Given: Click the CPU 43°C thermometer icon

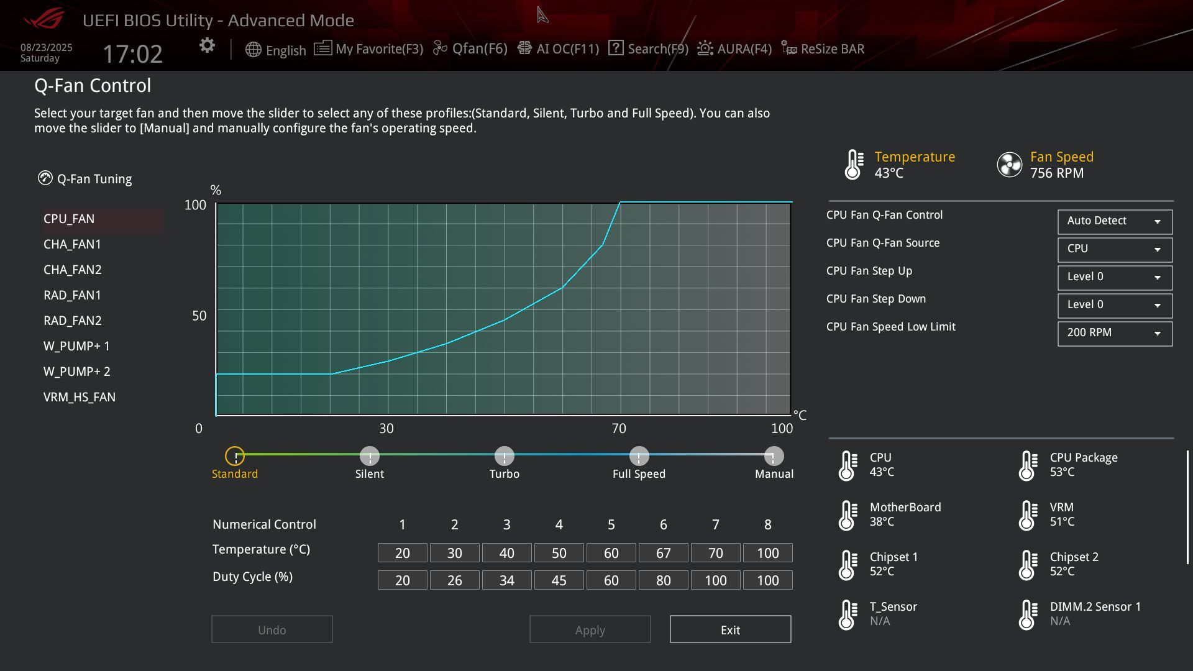Looking at the screenshot, I should click(x=848, y=465).
